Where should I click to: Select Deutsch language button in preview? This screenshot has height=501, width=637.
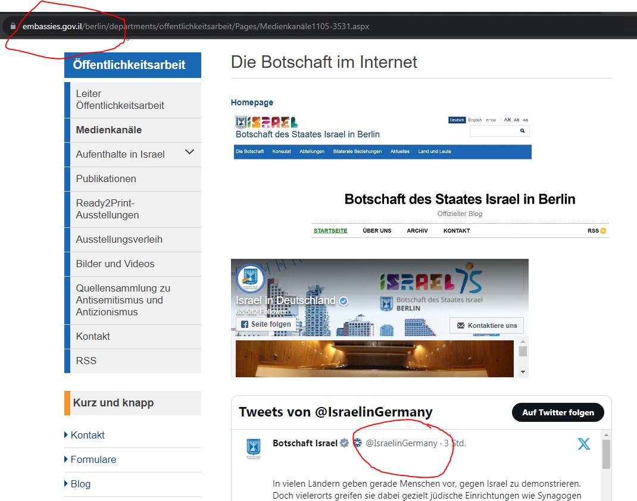[457, 120]
